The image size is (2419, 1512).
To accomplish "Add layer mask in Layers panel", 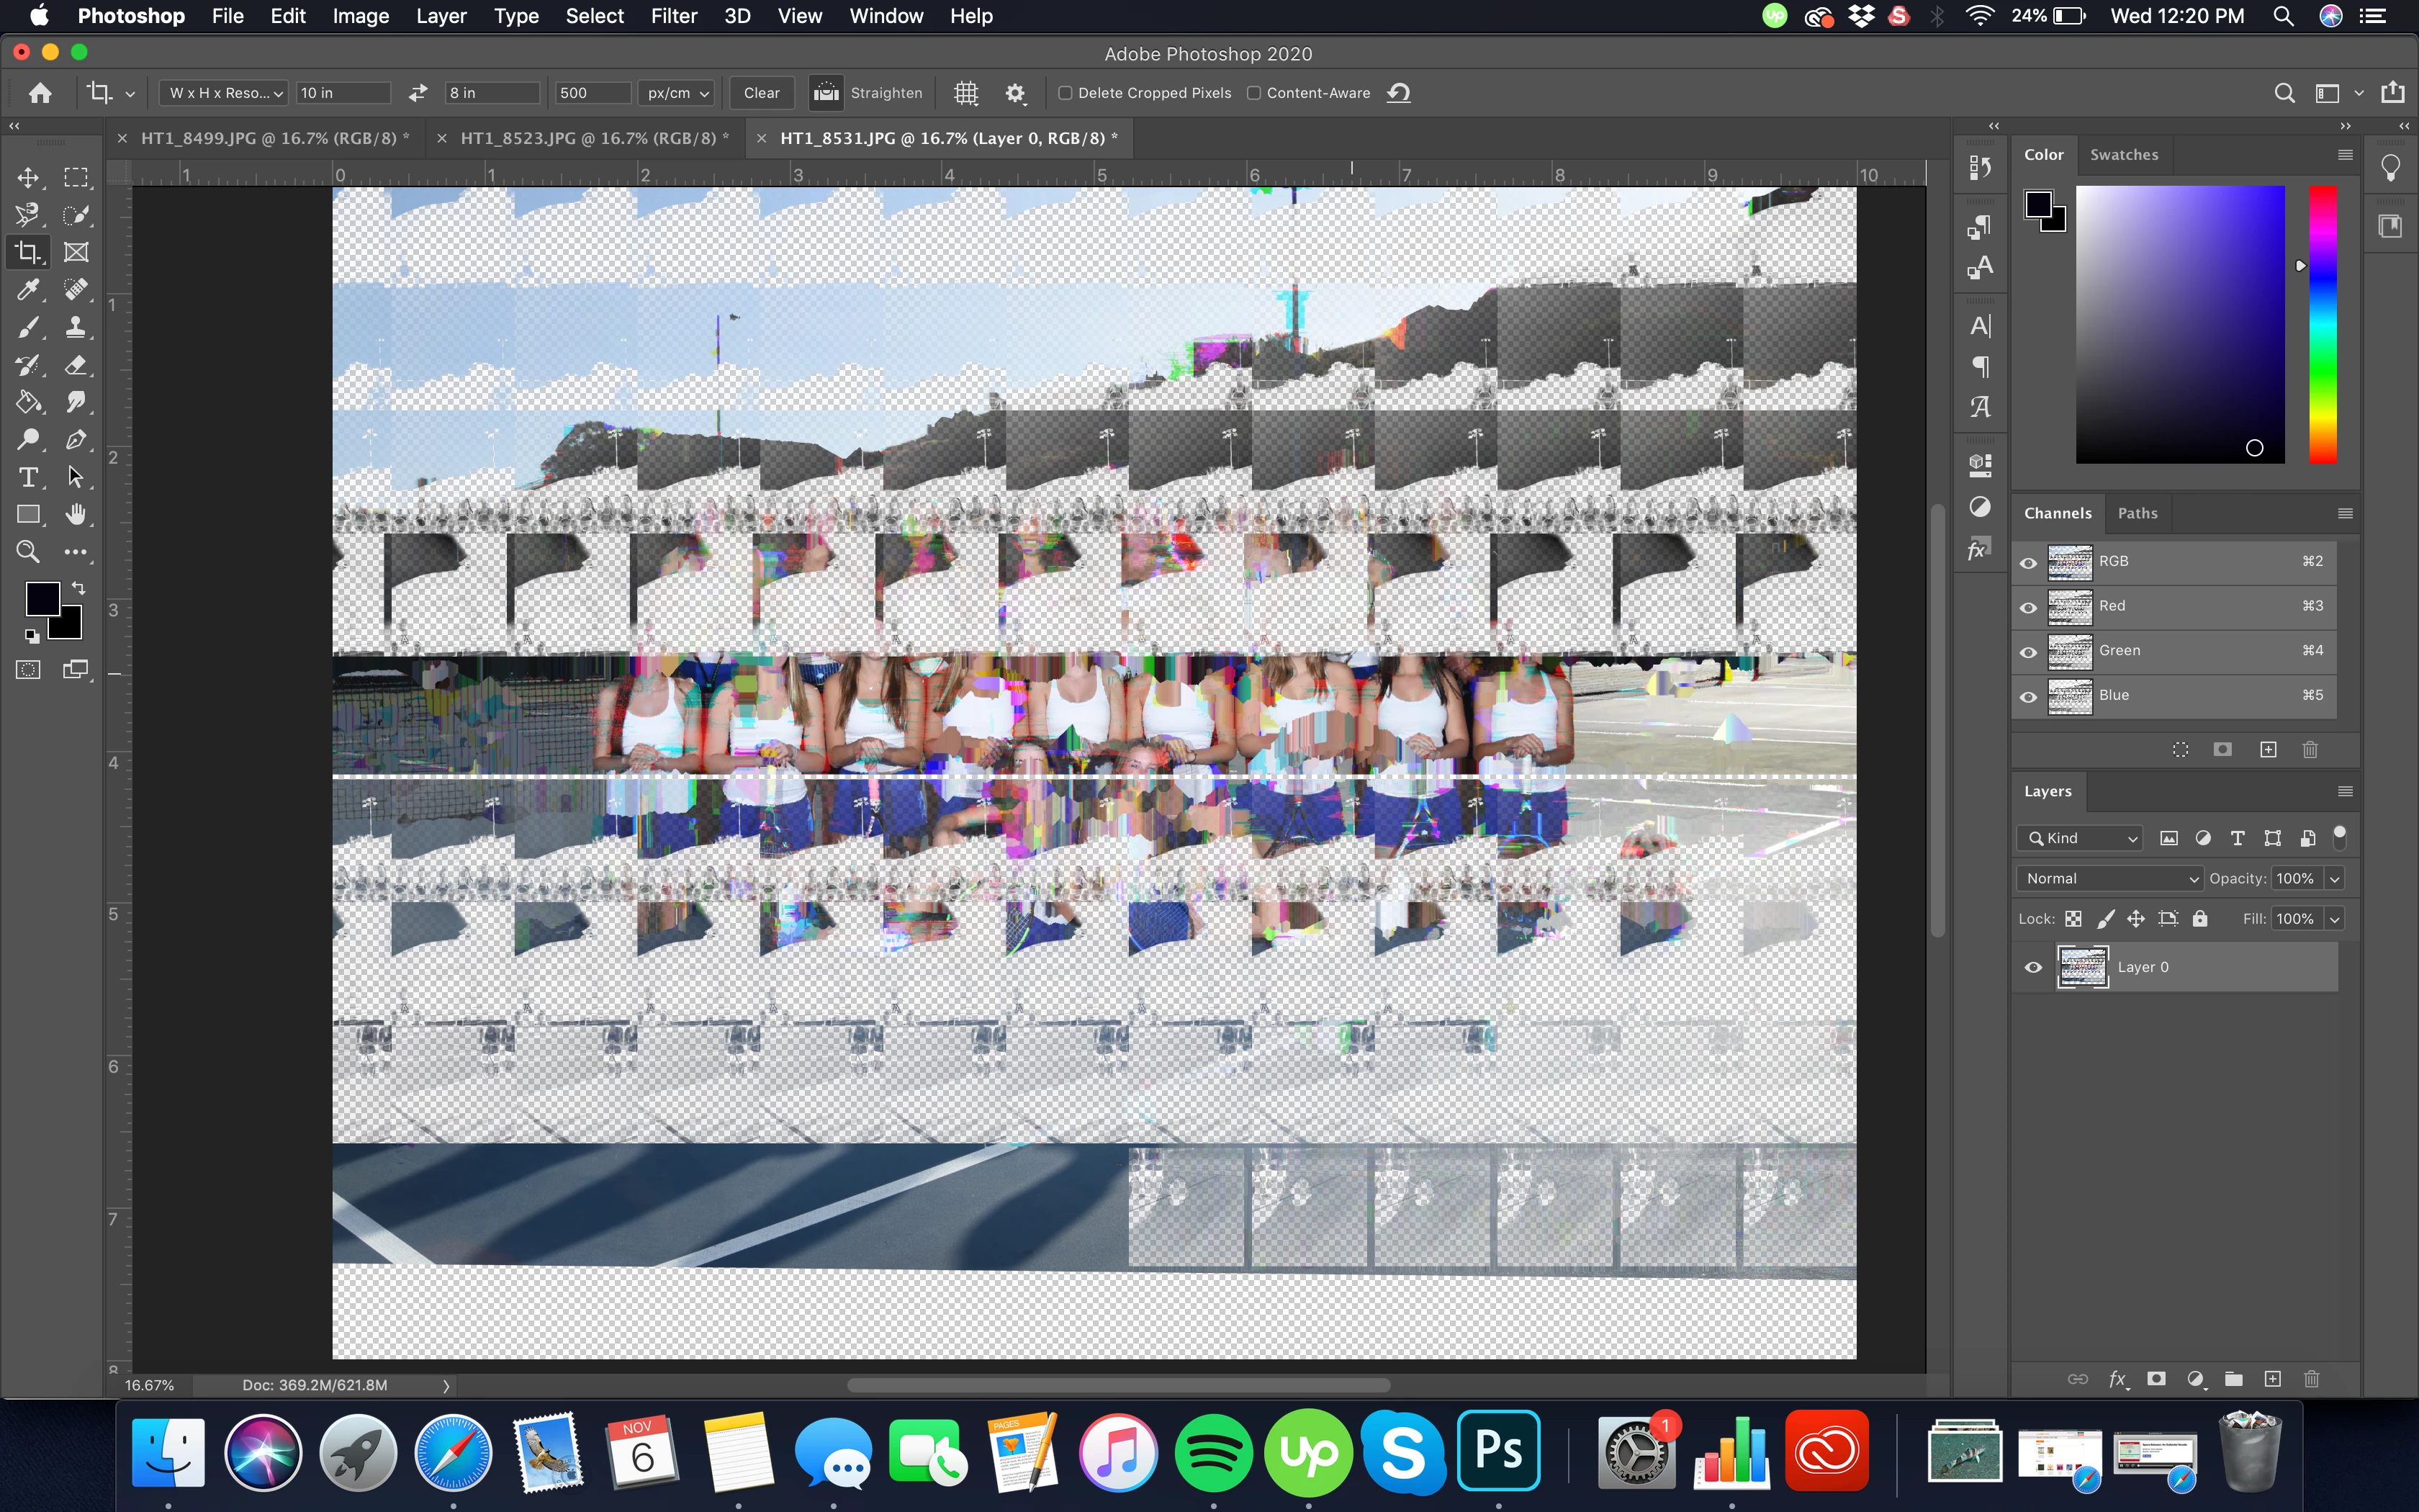I will (x=2156, y=1379).
